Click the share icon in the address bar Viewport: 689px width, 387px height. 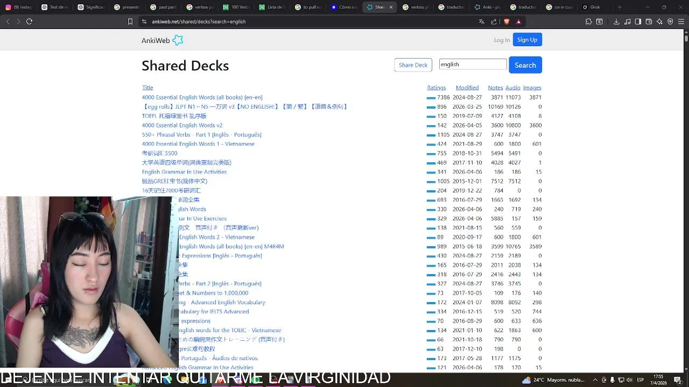[494, 21]
